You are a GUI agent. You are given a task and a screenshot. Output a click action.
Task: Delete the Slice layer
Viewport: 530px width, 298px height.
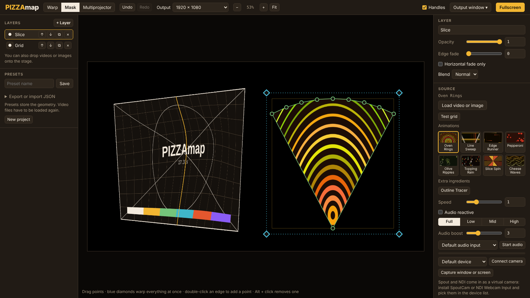(x=68, y=34)
